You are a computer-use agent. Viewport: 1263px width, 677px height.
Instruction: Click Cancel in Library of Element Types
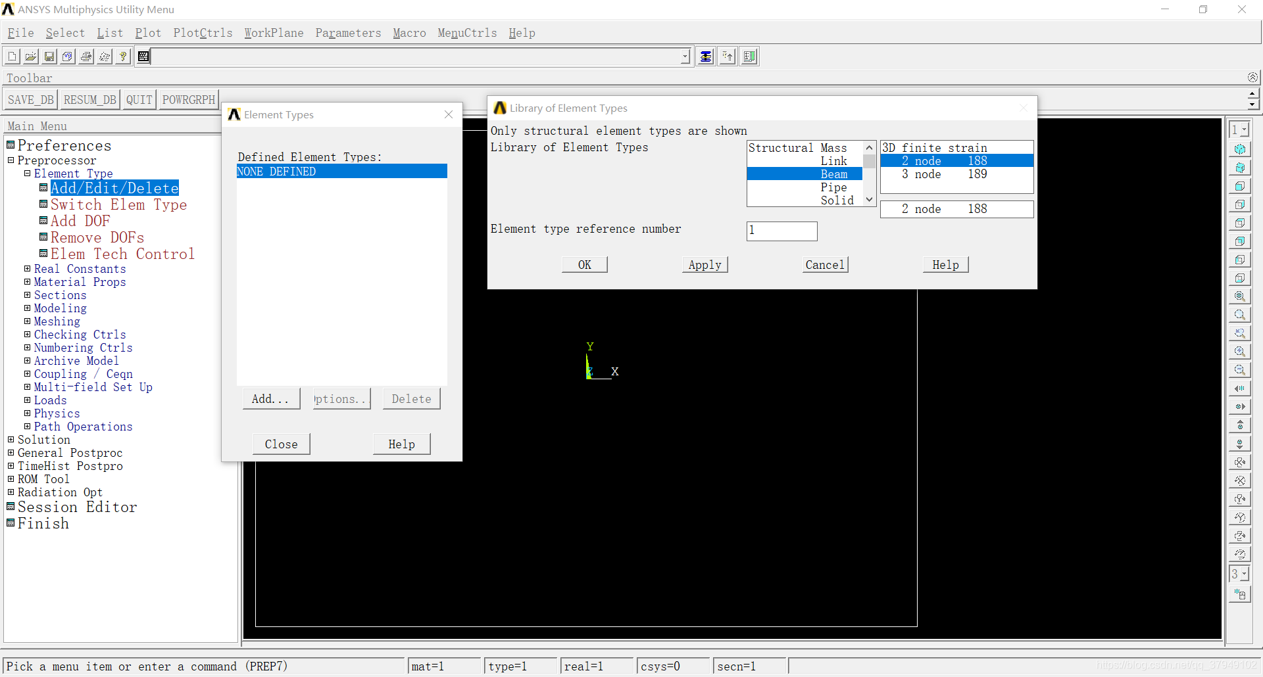826,265
